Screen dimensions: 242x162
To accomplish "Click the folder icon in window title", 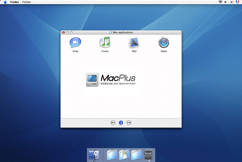I will tap(111, 32).
